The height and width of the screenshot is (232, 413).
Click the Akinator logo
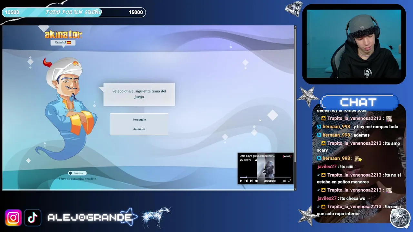point(63,34)
